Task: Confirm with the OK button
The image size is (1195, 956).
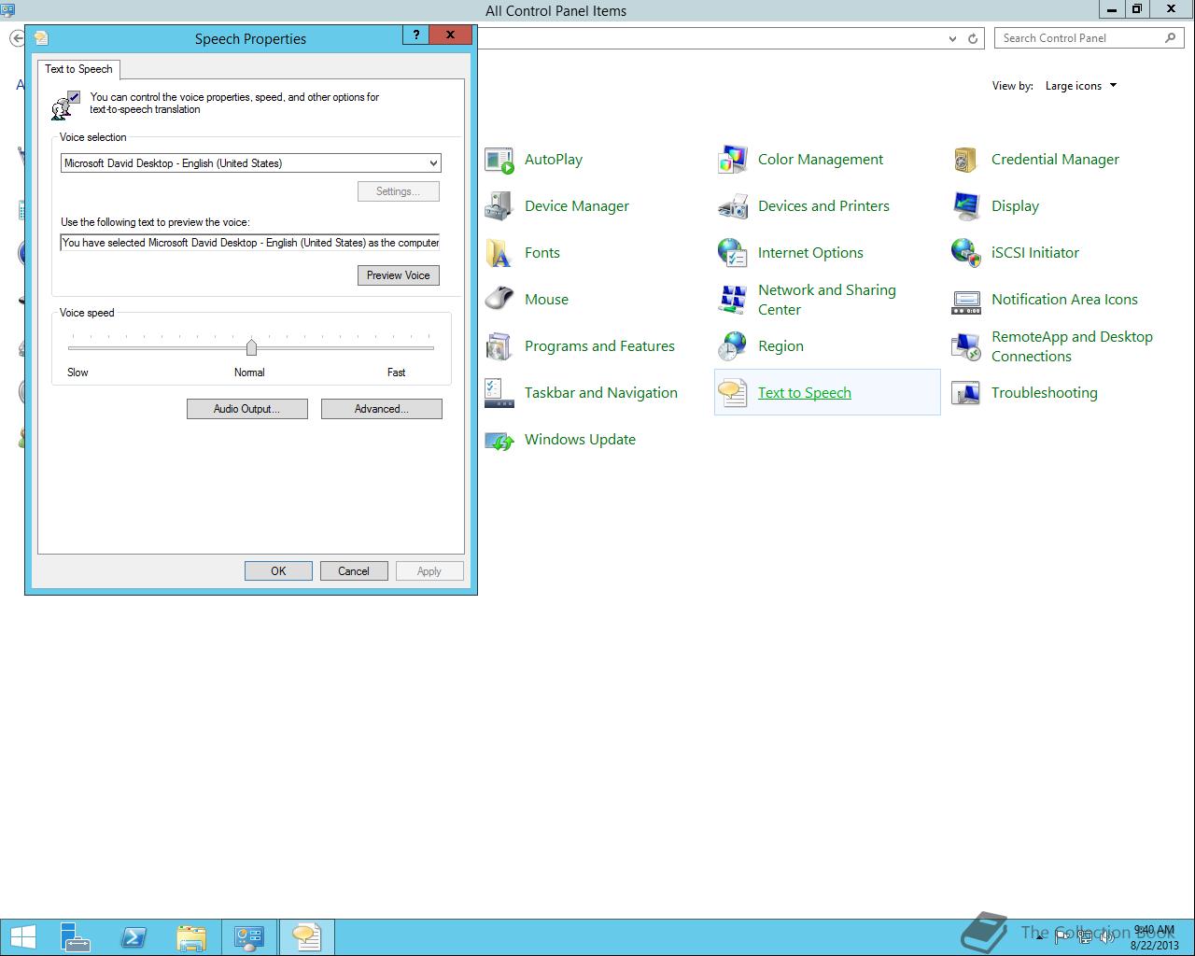Action: point(278,571)
